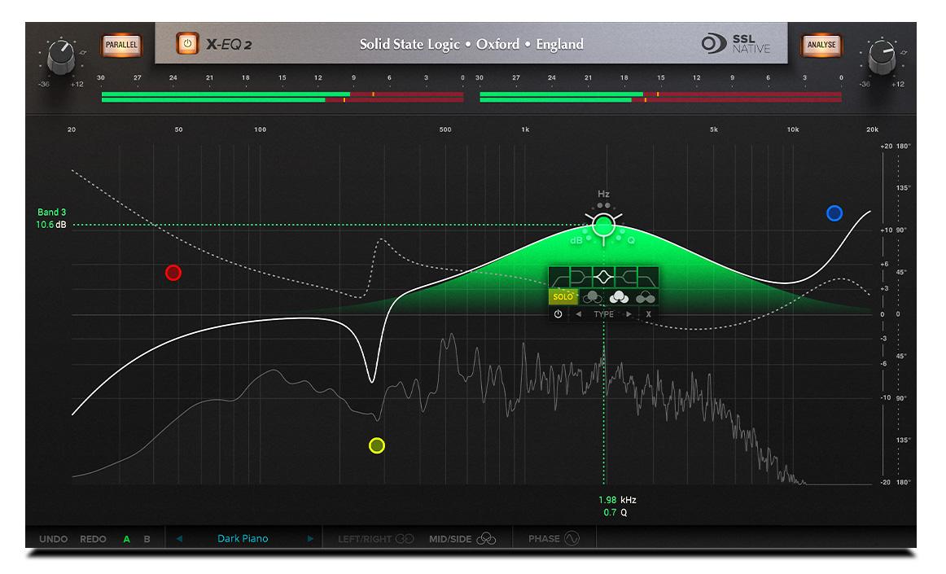
Task: Click the 500 frequency axis label
Action: (x=445, y=129)
